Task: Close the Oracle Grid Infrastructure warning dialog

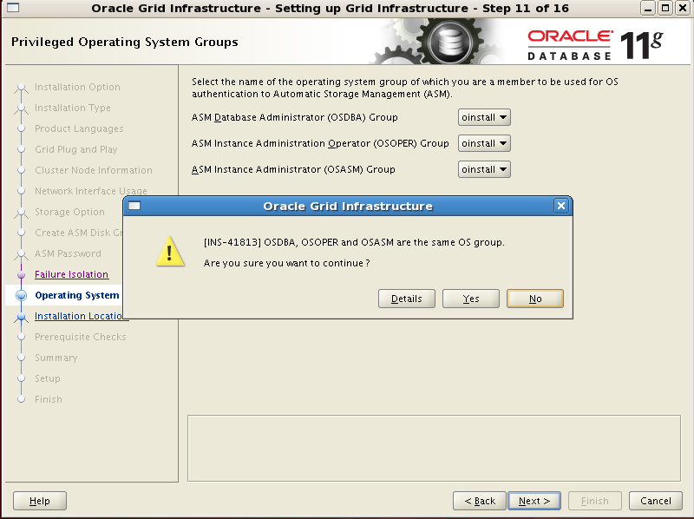Action: (560, 206)
